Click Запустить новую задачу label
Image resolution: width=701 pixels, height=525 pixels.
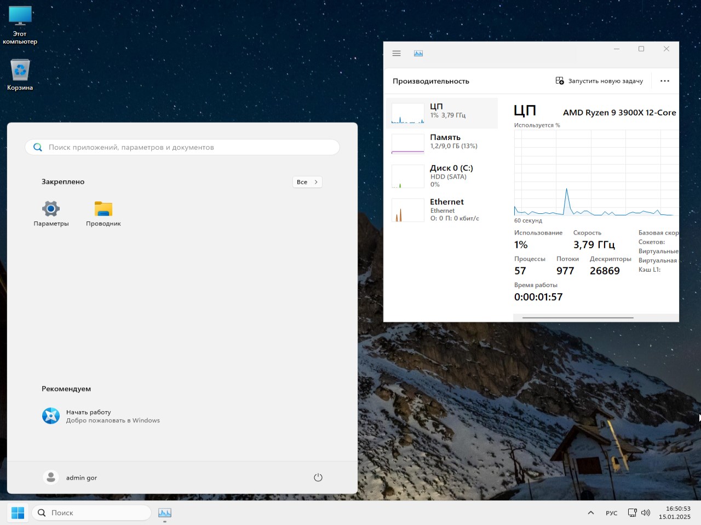(x=606, y=81)
